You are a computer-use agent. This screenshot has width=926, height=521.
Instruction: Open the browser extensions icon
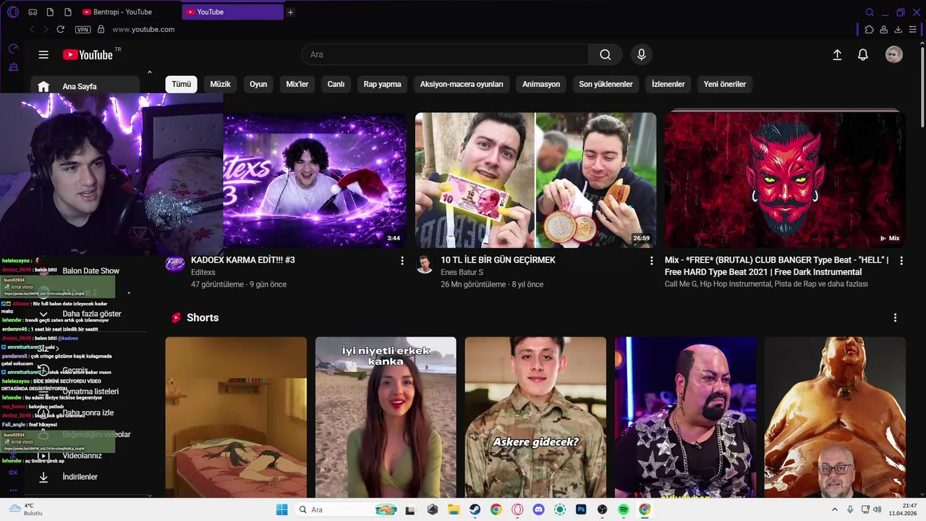(x=870, y=30)
